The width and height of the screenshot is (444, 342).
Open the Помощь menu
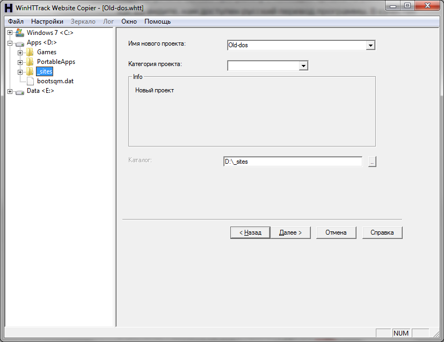[x=157, y=21]
